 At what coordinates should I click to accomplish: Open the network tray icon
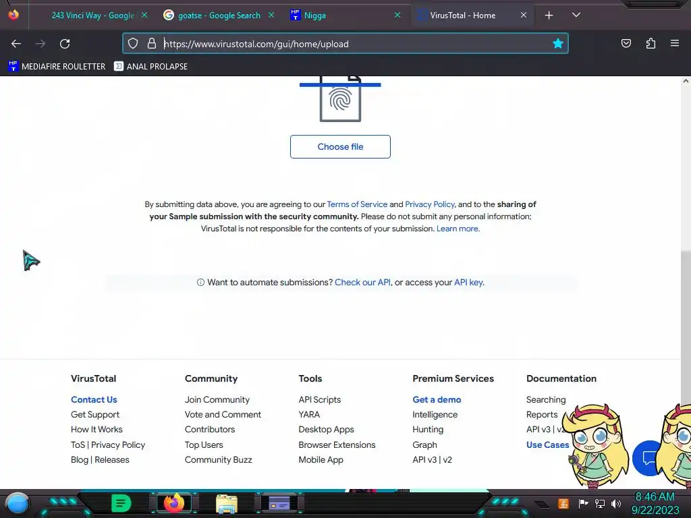[x=600, y=503]
